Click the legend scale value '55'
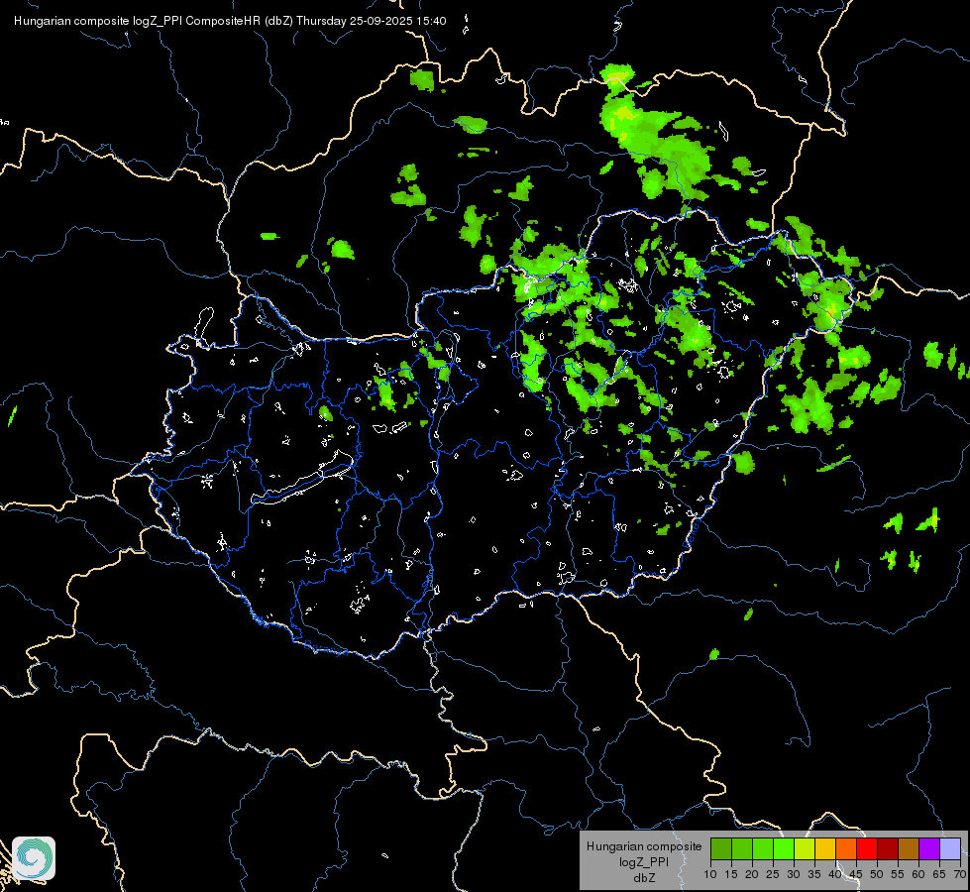970x892 pixels. point(898,874)
